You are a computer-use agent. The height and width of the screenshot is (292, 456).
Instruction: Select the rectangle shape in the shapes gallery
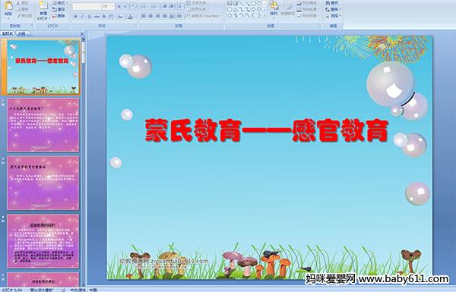tap(253, 4)
